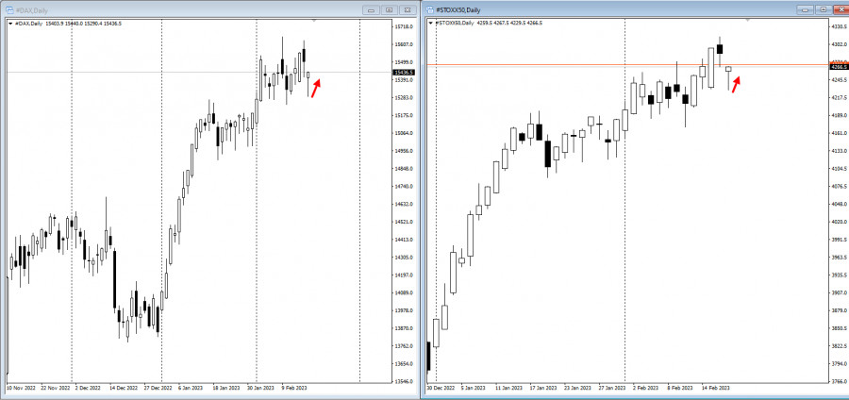Select the red arrow on the DAX chart

click(316, 89)
